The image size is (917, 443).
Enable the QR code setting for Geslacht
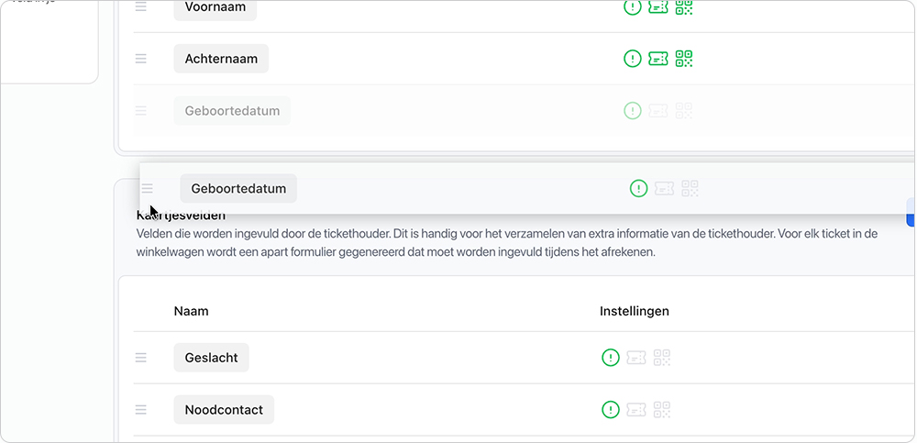point(662,358)
